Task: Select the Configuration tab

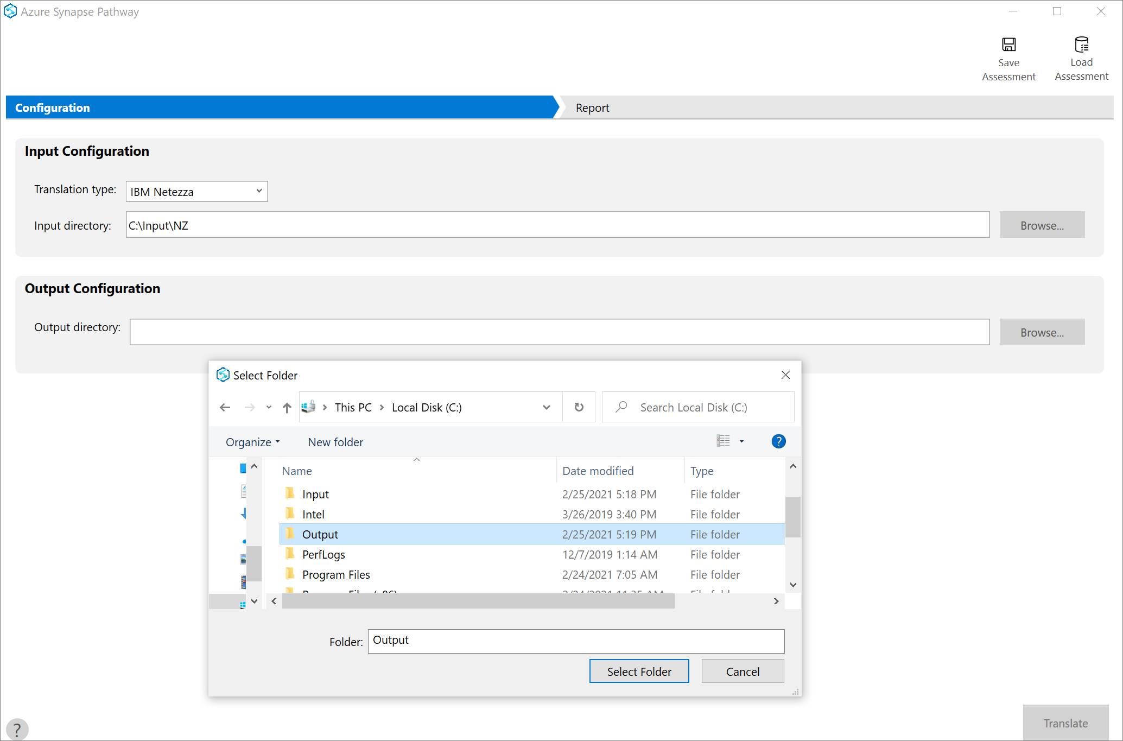Action: [x=280, y=107]
